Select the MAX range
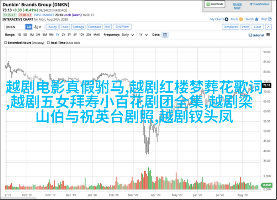The height and width of the screenshot is (200, 277). click(96, 35)
